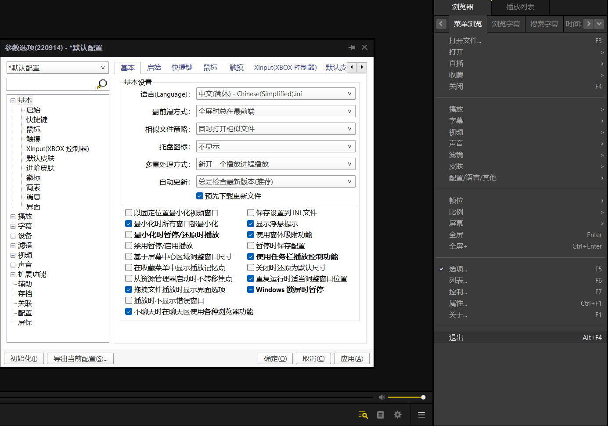Mute audio with the speaker icon
This screenshot has height=426, width=608.
(x=382, y=397)
